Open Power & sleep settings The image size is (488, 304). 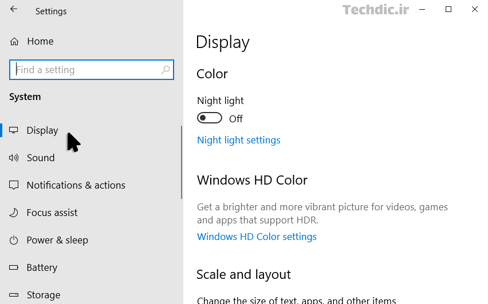[x=57, y=240]
